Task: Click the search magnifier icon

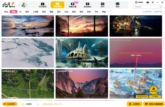Action: 161,7
